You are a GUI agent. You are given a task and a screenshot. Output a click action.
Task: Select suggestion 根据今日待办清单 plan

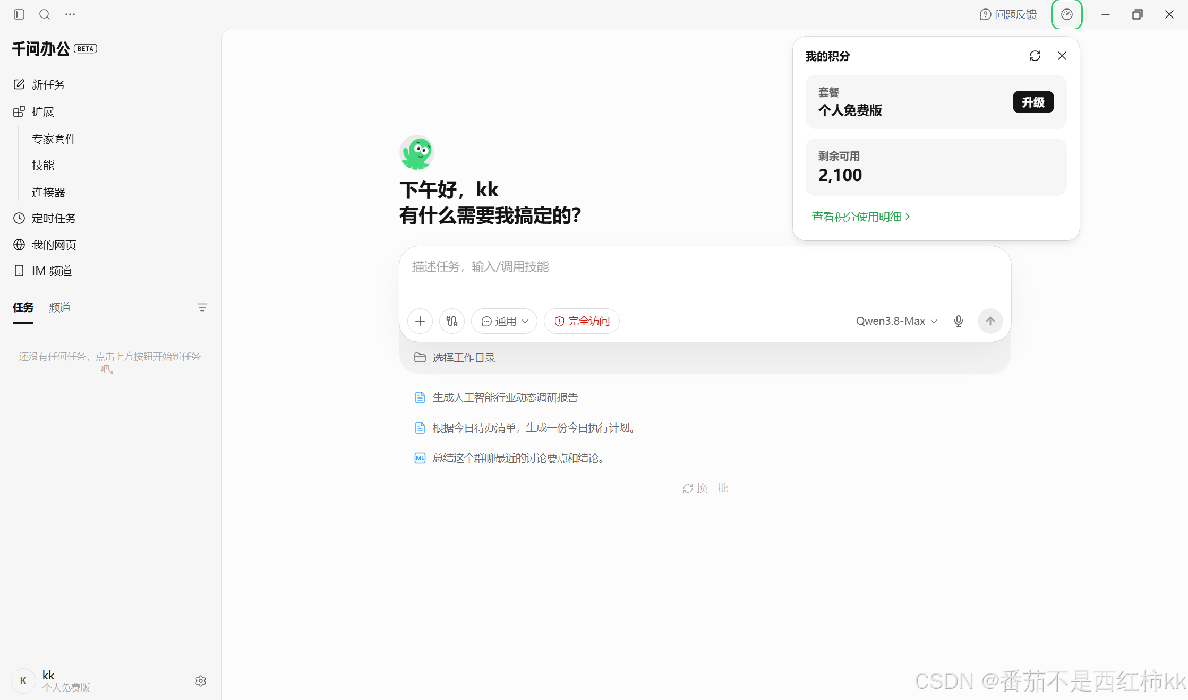point(526,428)
